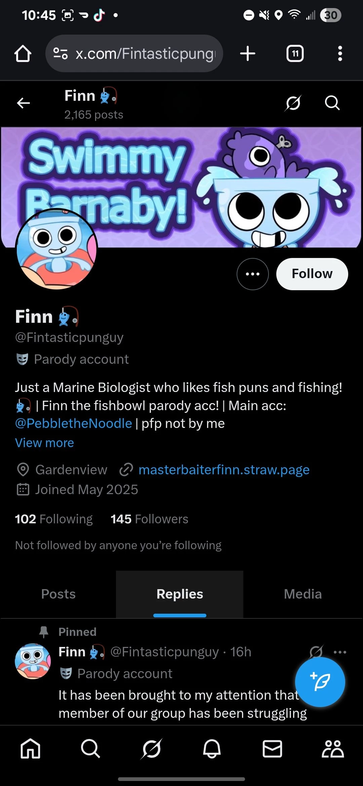Open the masterbaiterfinn.straw.page link
Image resolution: width=363 pixels, height=786 pixels.
224,470
